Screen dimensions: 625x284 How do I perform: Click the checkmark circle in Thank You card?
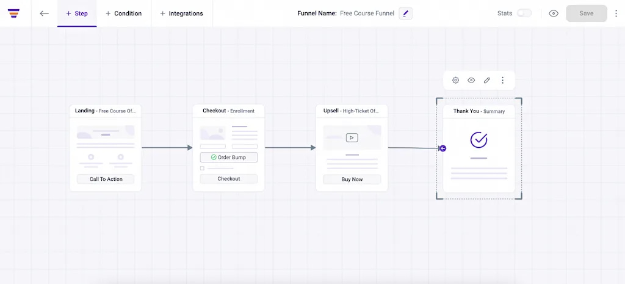pyautogui.click(x=479, y=140)
